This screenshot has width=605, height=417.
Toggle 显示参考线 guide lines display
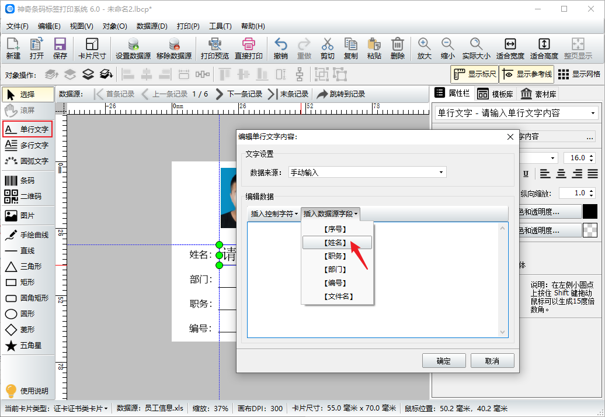point(526,74)
